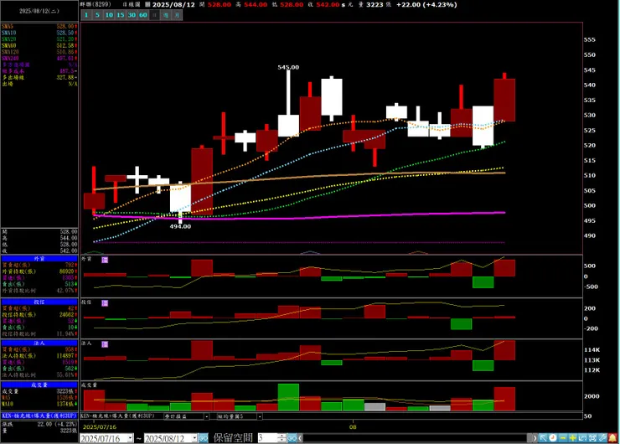620x444 pixels.
Task: Click the 保留空間 number input field
Action: 268,438
